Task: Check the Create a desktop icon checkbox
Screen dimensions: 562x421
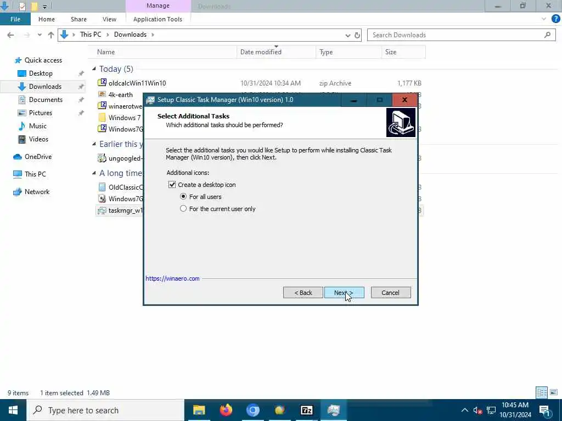Action: (172, 185)
